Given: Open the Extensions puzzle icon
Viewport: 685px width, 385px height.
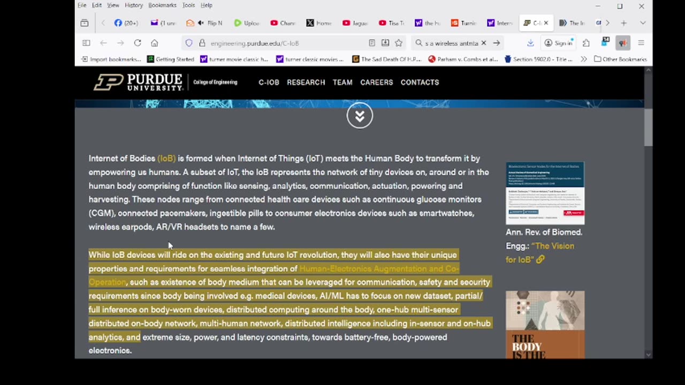Looking at the screenshot, I should [586, 43].
